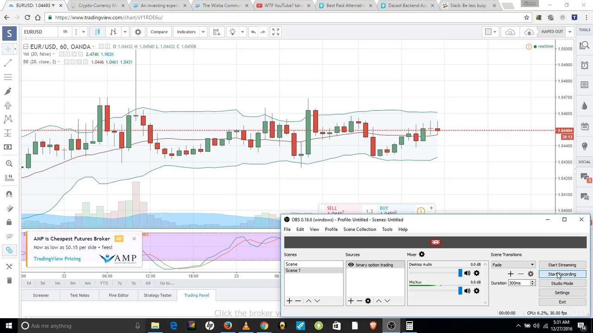The image size is (593, 333).
Task: Expand BB (20, close, 2) indicator options arrow
Action: pos(59,62)
